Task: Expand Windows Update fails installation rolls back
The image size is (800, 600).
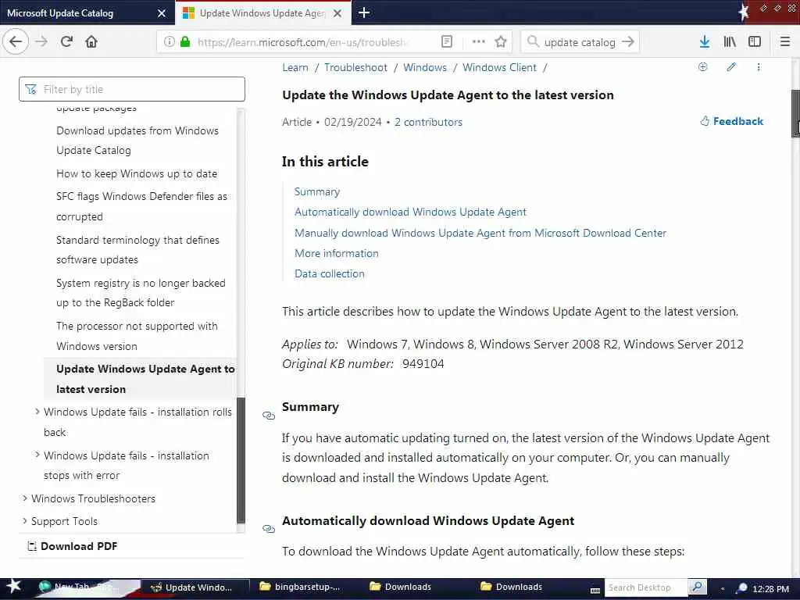Action: (x=37, y=411)
